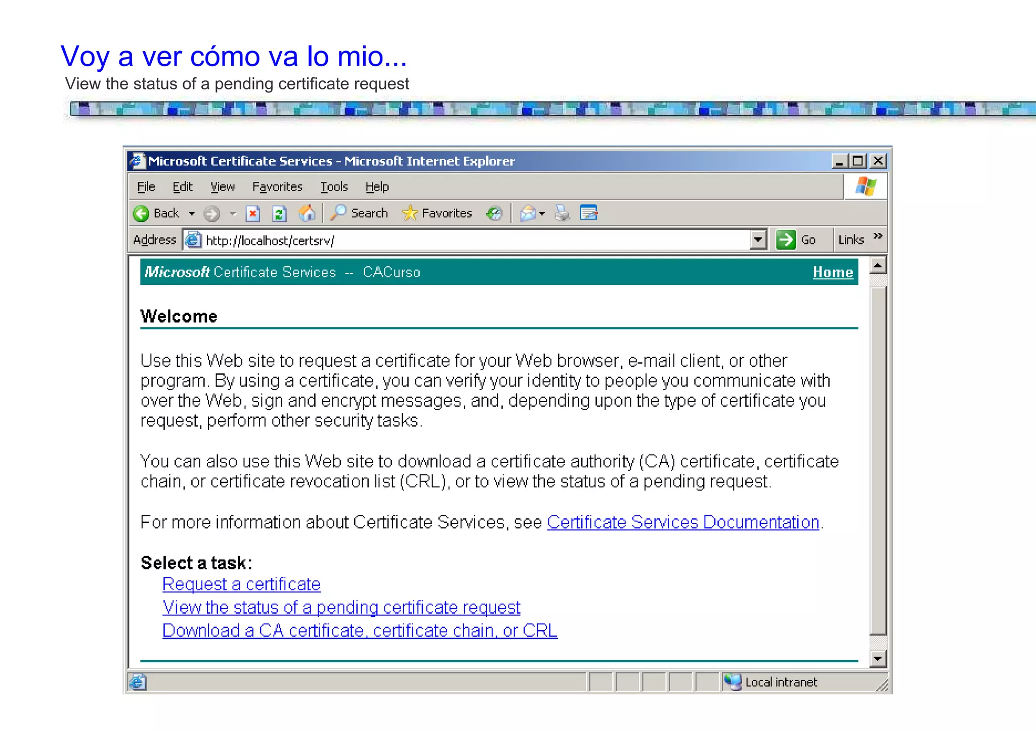Open the Edit menu
Viewport: 1036px width, 731px height.
(182, 187)
